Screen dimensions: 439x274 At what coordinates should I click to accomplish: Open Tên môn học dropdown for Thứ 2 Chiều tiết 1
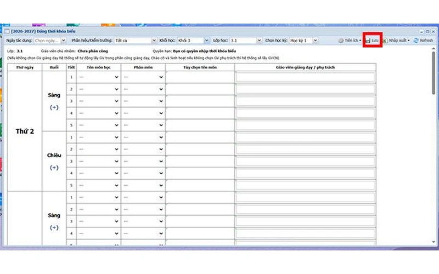(99, 138)
